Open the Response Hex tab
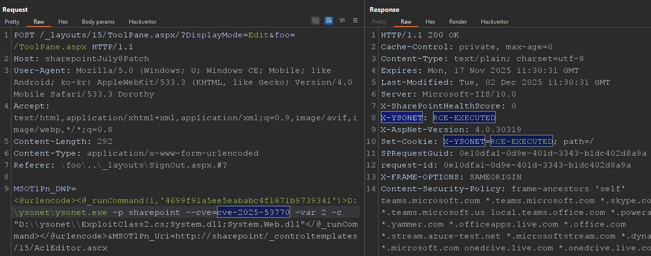Screen dimensions: 651x256 (430, 22)
